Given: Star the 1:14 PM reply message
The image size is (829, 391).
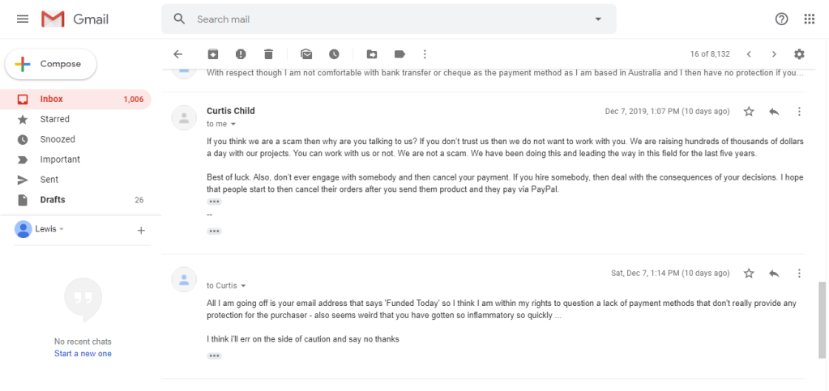Looking at the screenshot, I should 749,274.
